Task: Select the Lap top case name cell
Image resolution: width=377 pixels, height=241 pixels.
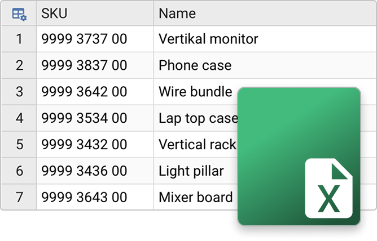Action: pos(195,118)
